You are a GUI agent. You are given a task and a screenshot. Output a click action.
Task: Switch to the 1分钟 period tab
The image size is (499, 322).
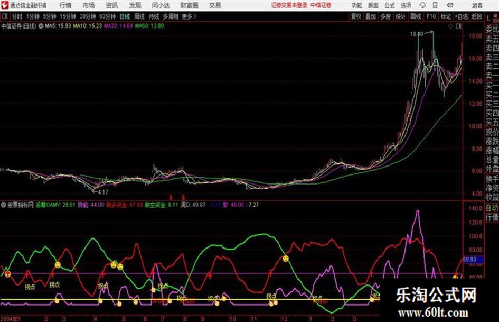33,16
